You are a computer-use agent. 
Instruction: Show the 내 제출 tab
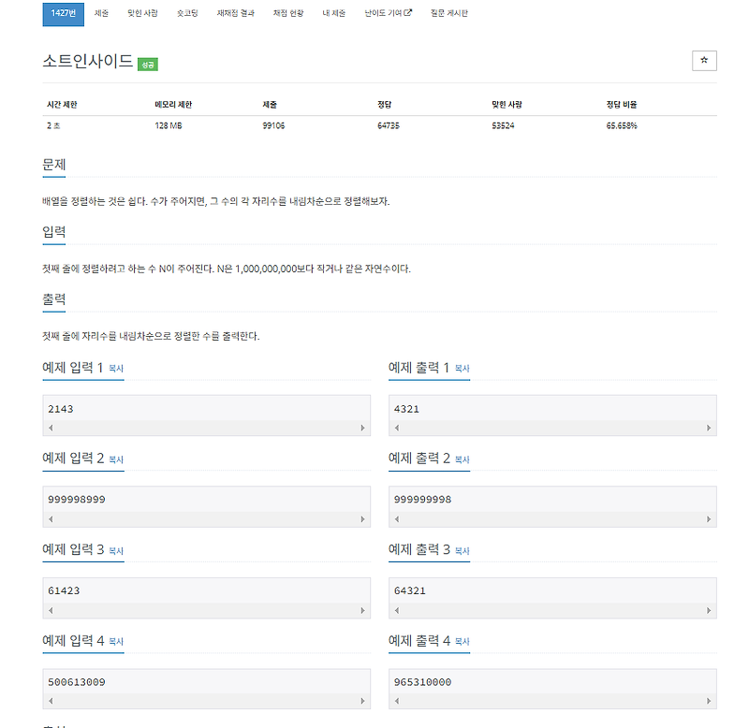tap(333, 13)
